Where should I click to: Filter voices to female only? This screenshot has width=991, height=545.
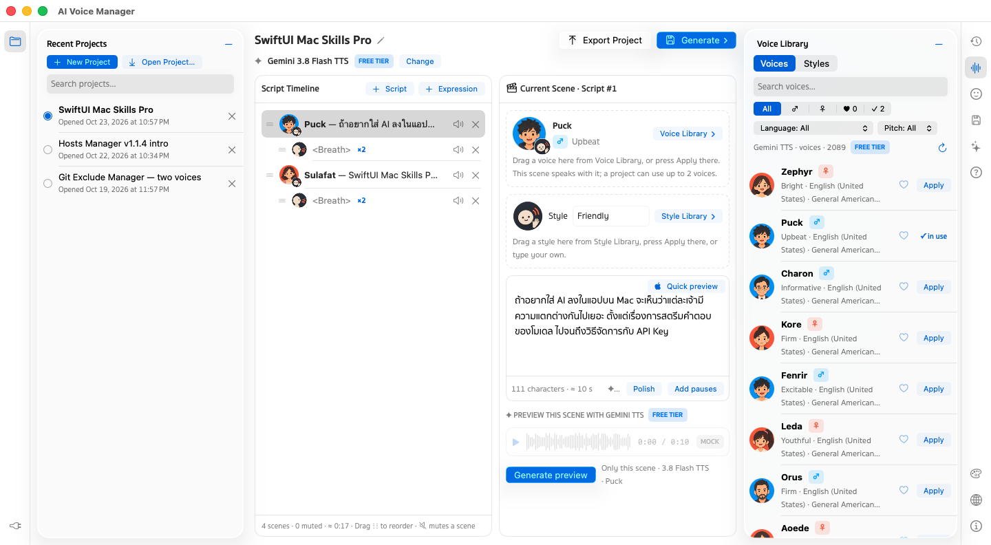click(x=822, y=109)
